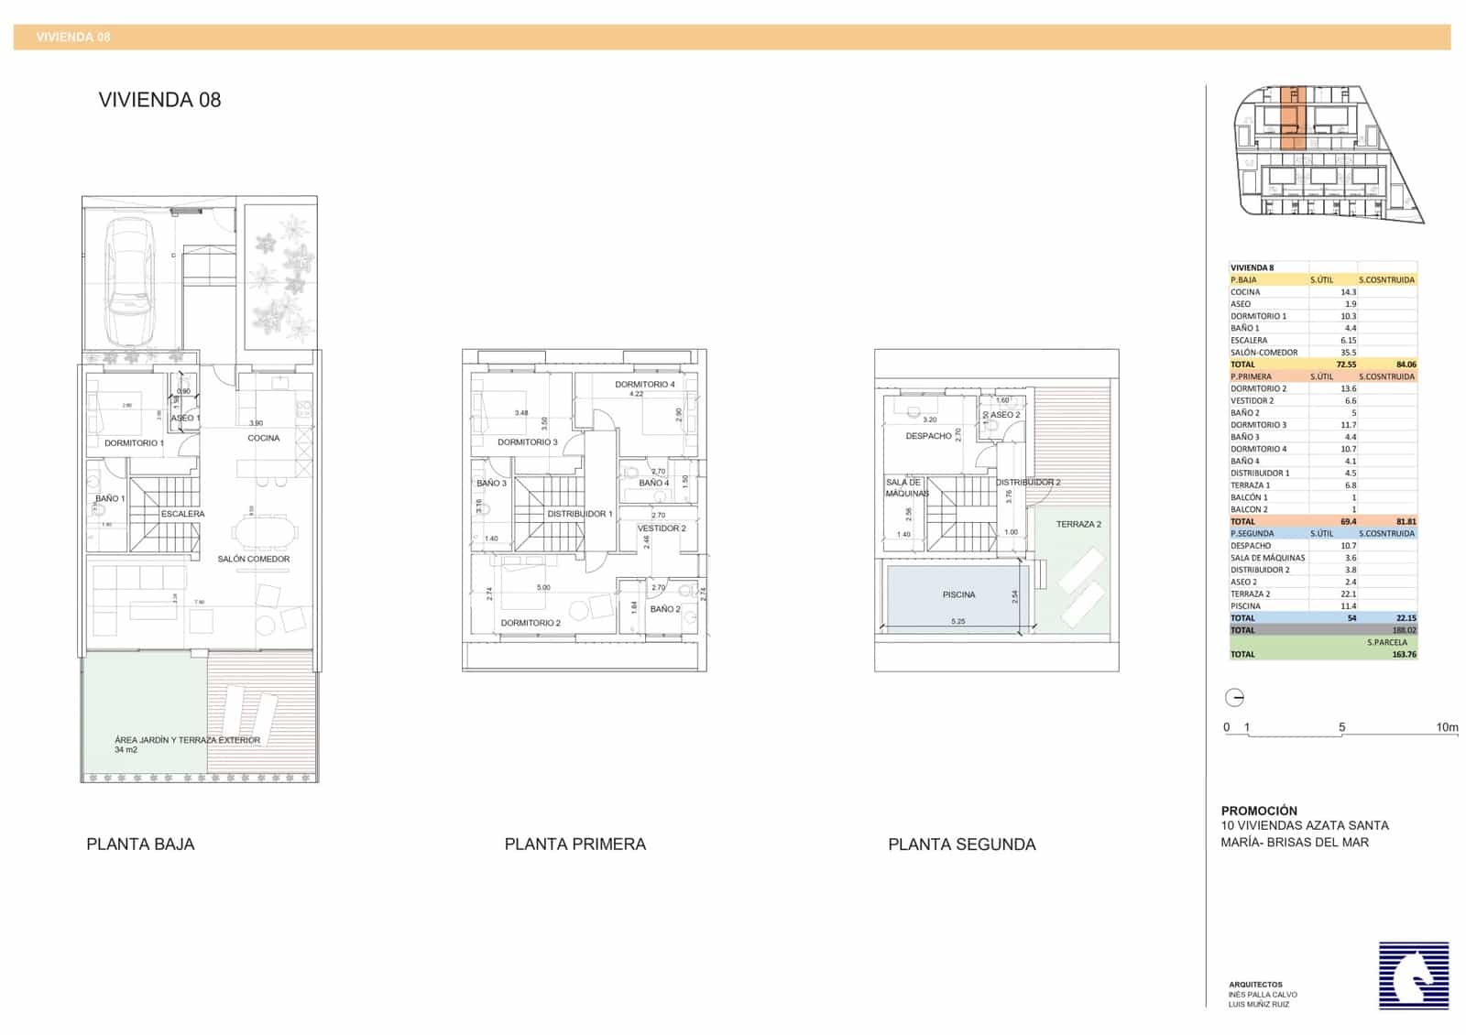This screenshot has width=1466, height=1035.
Task: Click the BAÑO 1 room label
Action: tap(110, 499)
